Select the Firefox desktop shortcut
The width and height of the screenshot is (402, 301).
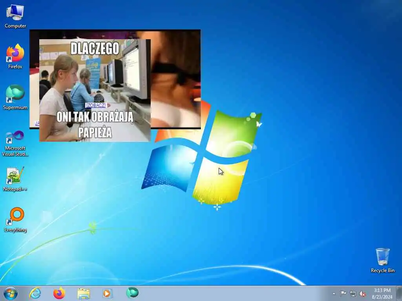(x=15, y=56)
